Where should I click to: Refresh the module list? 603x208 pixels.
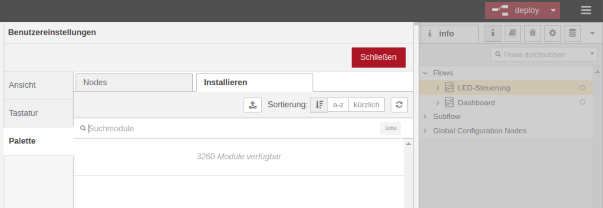(x=399, y=104)
